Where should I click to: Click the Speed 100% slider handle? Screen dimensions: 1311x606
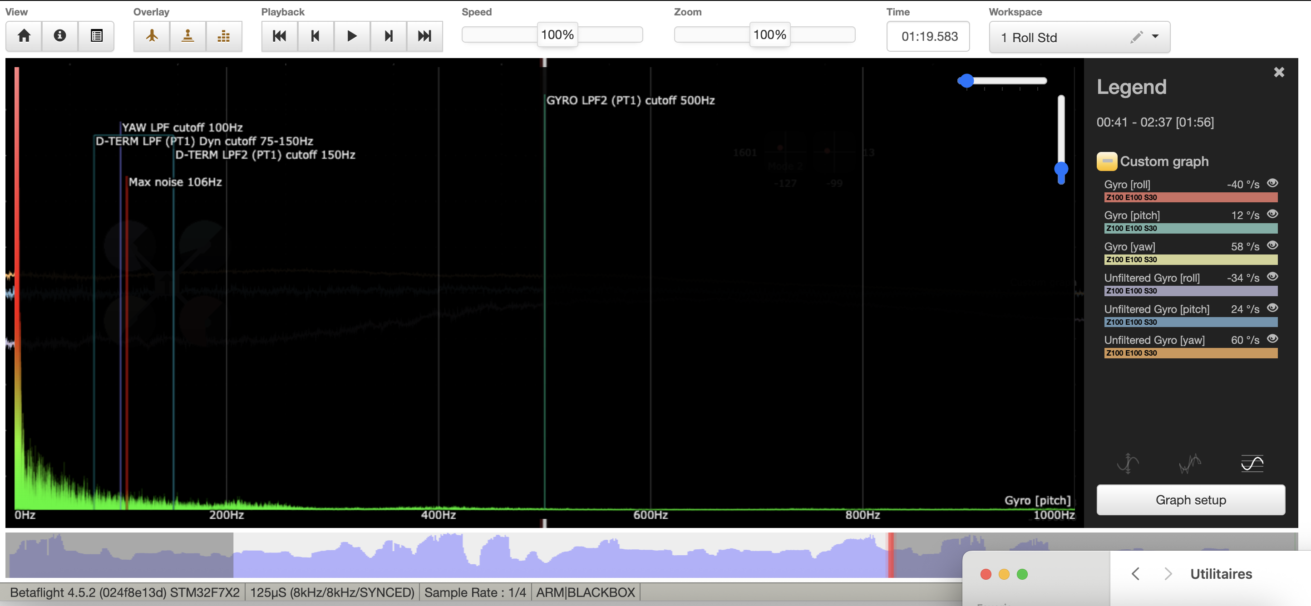point(557,34)
